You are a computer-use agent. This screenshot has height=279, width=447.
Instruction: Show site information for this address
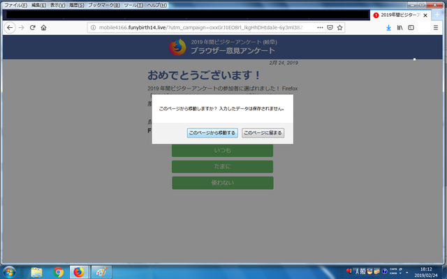coord(93,27)
